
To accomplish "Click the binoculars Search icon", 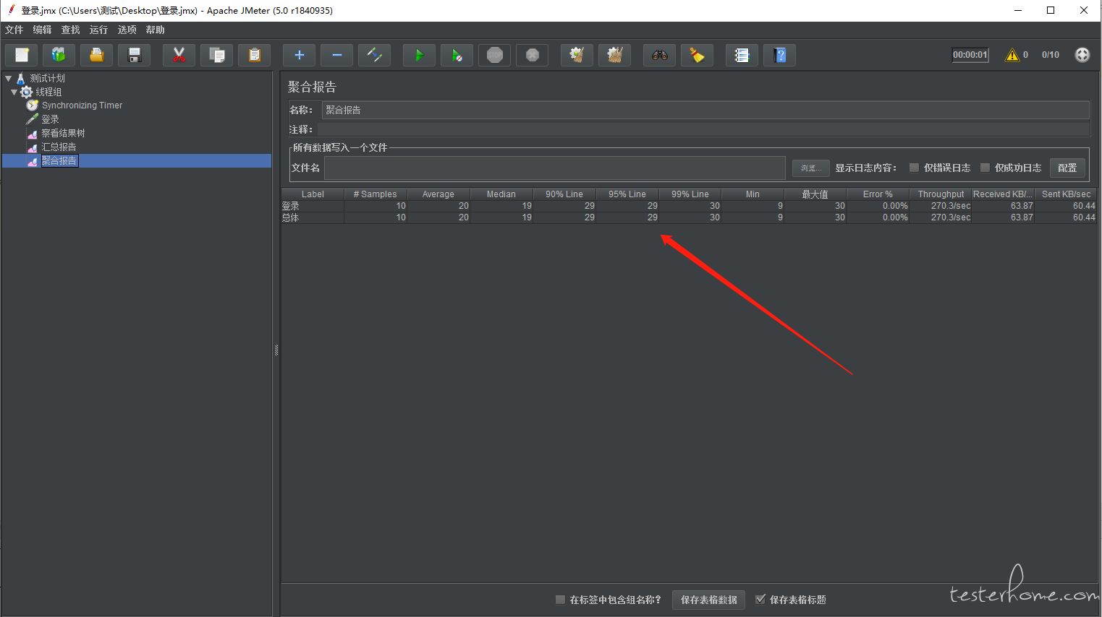I will (659, 55).
